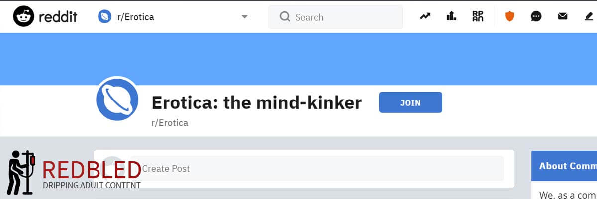Image resolution: width=597 pixels, height=199 pixels.
Task: Click the Search input field
Action: pos(335,17)
